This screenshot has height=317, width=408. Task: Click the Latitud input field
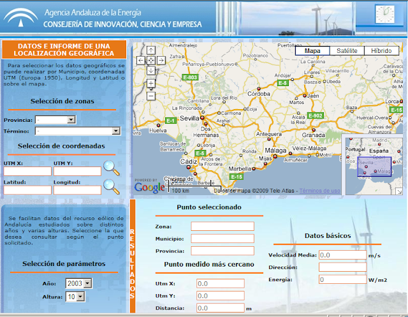click(27, 190)
